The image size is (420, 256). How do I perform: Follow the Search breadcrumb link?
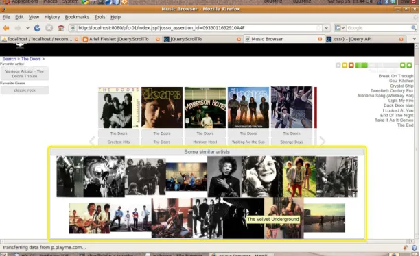(9, 59)
